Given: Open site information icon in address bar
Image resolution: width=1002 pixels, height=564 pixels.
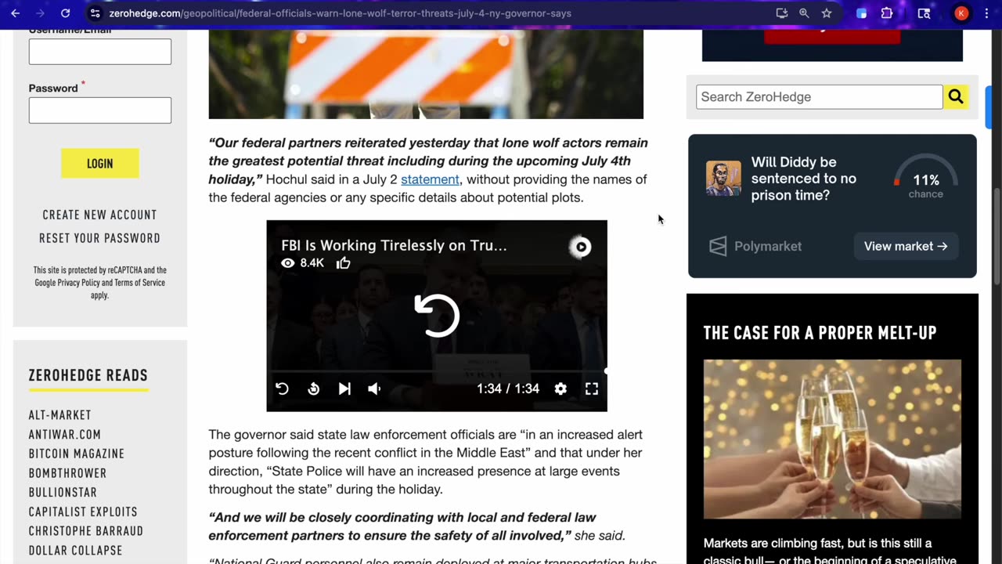Looking at the screenshot, I should tap(95, 13).
